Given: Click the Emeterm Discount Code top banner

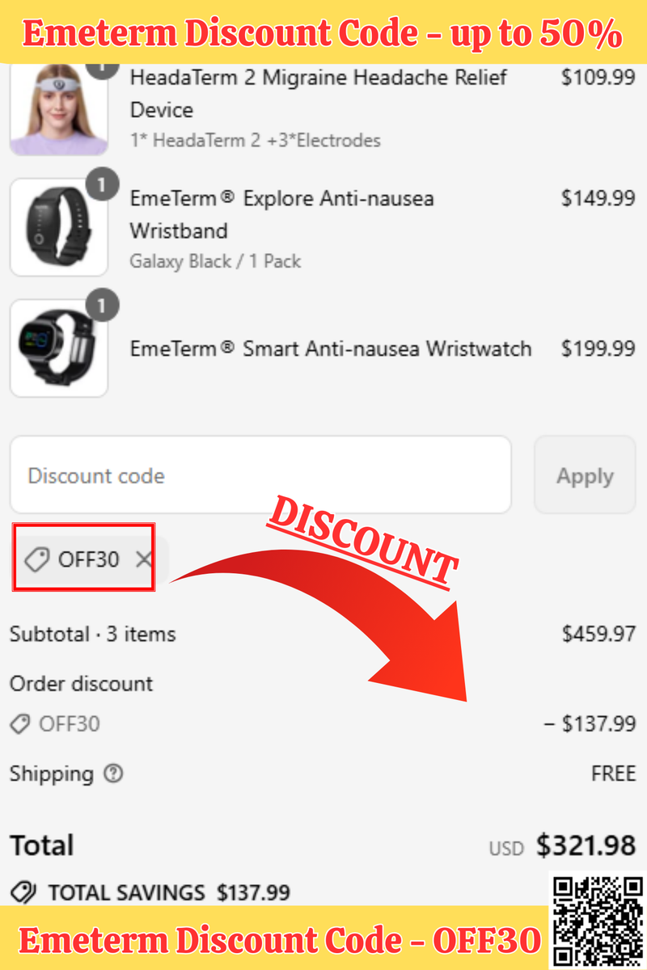Looking at the screenshot, I should (323, 32).
